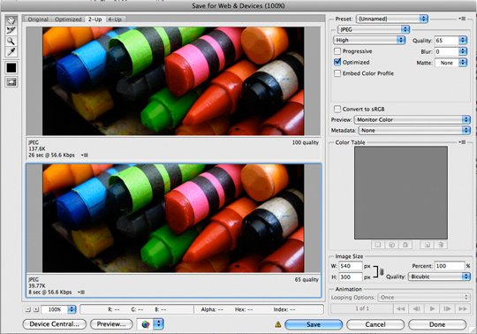Open top preview download speed menu

pyautogui.click(x=84, y=156)
